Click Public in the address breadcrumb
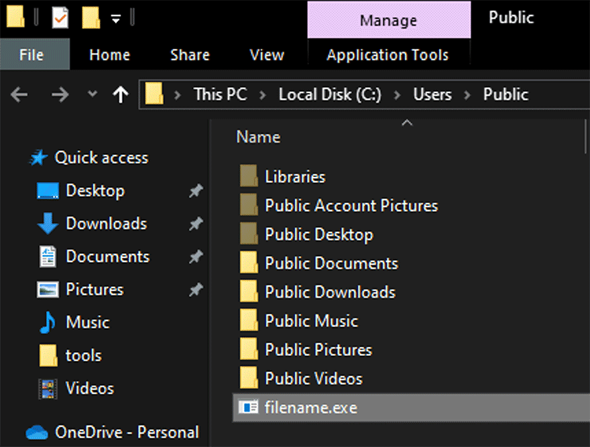 coord(506,94)
